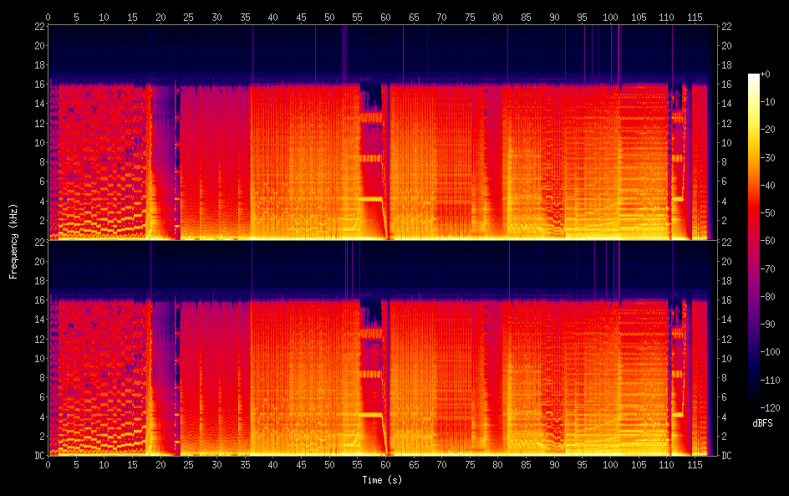Screen dimensions: 789x496
Task: Click the 30 tick on the top time axis
Action: [216, 17]
